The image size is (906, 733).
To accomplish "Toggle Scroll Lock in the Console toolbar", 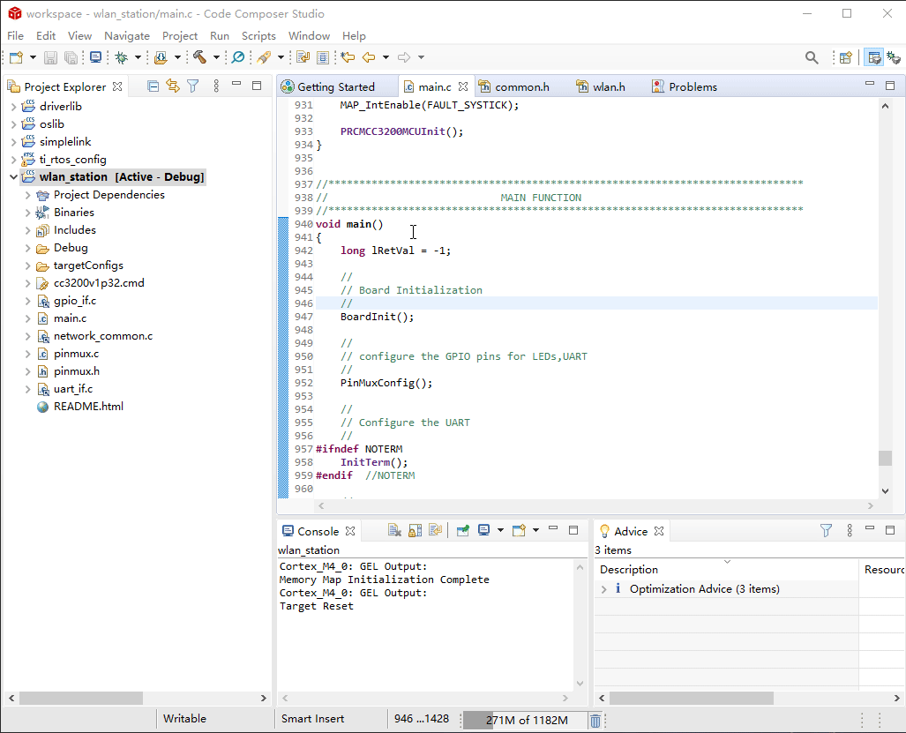I will pyautogui.click(x=415, y=531).
